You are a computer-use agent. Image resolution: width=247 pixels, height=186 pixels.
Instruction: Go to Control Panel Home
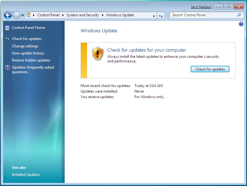(x=28, y=28)
